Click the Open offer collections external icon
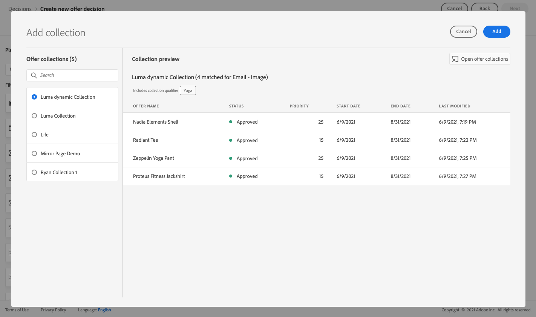Image resolution: width=536 pixels, height=317 pixels. click(455, 59)
